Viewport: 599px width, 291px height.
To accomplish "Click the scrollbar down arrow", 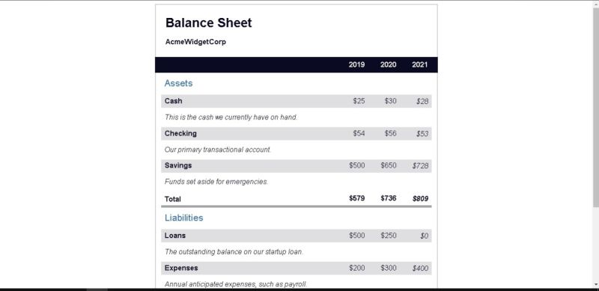I will (596, 284).
